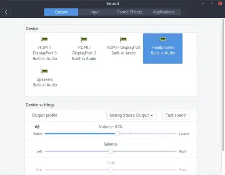The height and width of the screenshot is (175, 225).
Task: Click the Device section heading
Action: tap(32, 29)
